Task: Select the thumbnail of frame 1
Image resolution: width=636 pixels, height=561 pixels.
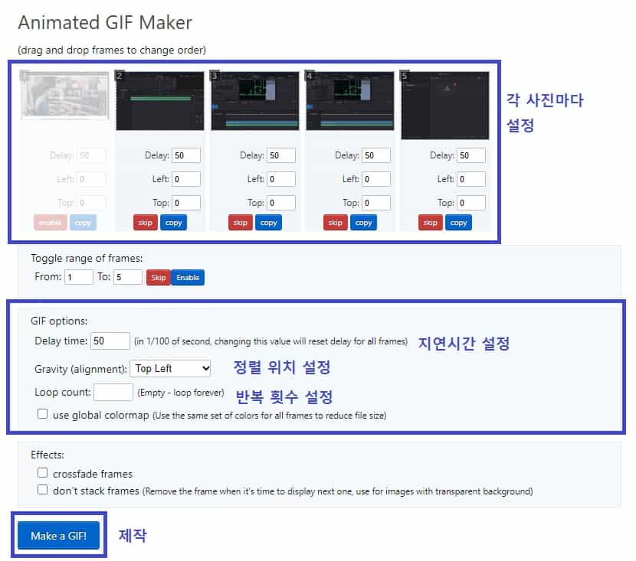Action: (x=64, y=100)
